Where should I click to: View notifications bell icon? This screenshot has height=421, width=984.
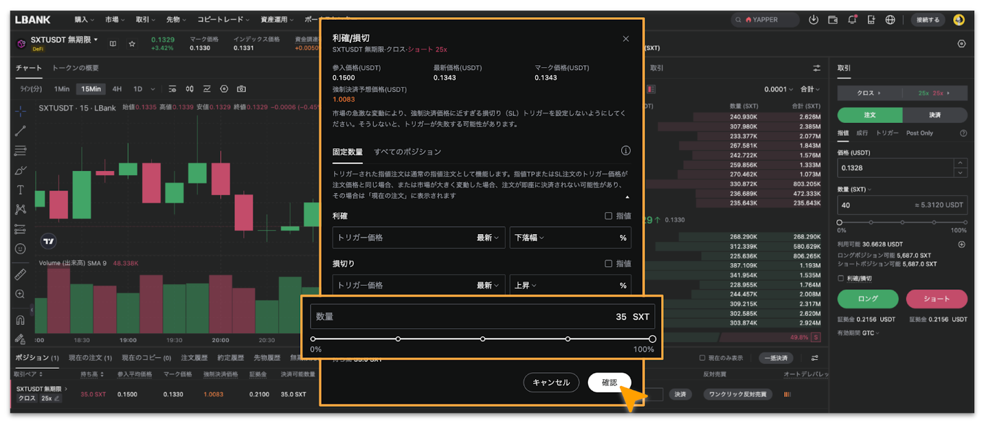click(852, 20)
